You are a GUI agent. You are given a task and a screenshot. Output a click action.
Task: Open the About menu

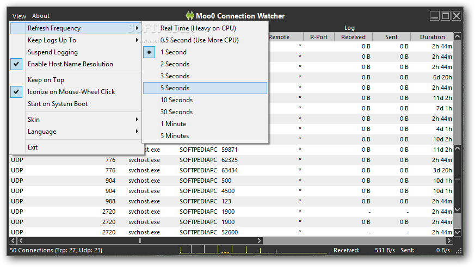point(41,16)
